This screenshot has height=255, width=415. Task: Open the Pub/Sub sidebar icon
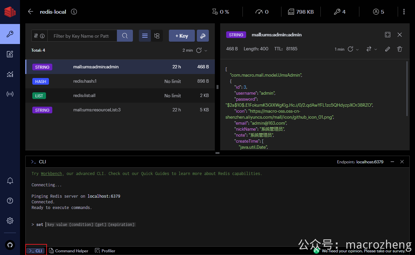(x=10, y=94)
